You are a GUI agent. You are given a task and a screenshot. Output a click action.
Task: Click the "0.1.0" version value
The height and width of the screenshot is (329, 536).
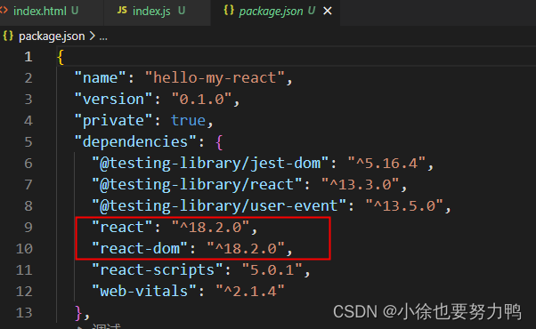pos(202,100)
